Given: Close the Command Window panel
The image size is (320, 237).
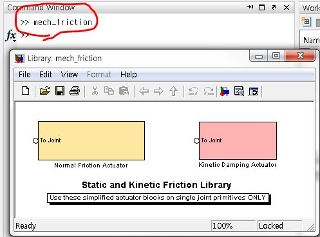Looking at the screenshot, I should [287, 8].
